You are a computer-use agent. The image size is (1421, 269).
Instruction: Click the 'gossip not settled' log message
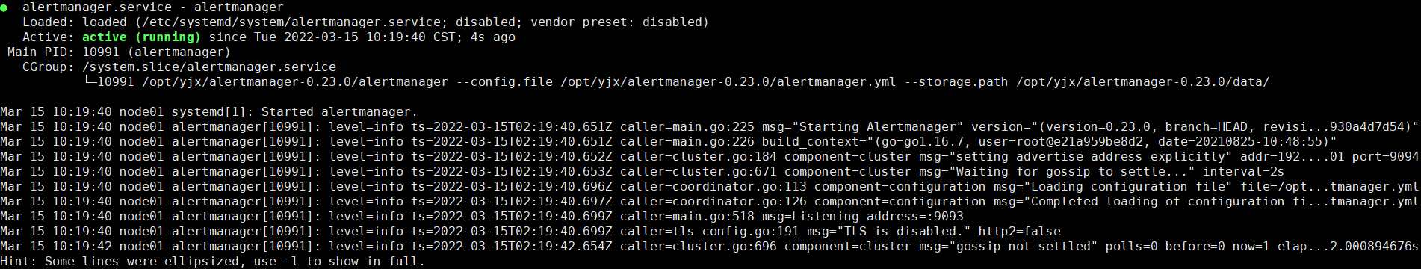[x=1008, y=247]
